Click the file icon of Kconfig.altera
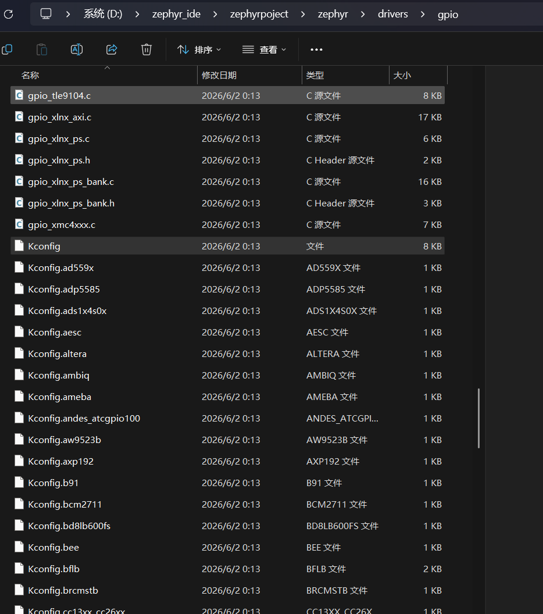 pos(19,354)
